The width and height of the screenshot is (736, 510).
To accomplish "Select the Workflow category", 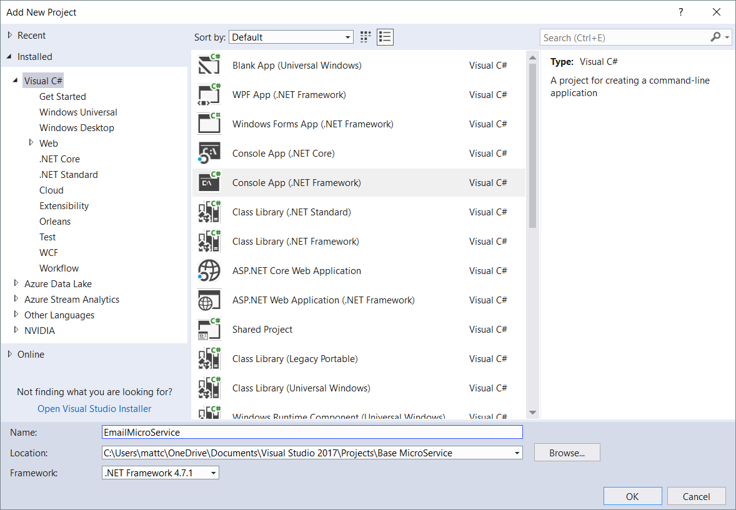I will pos(59,268).
